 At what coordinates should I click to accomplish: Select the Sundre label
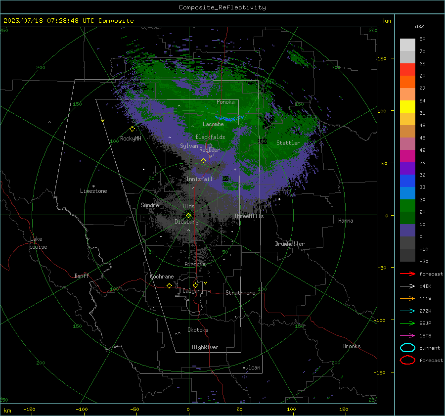150,205
